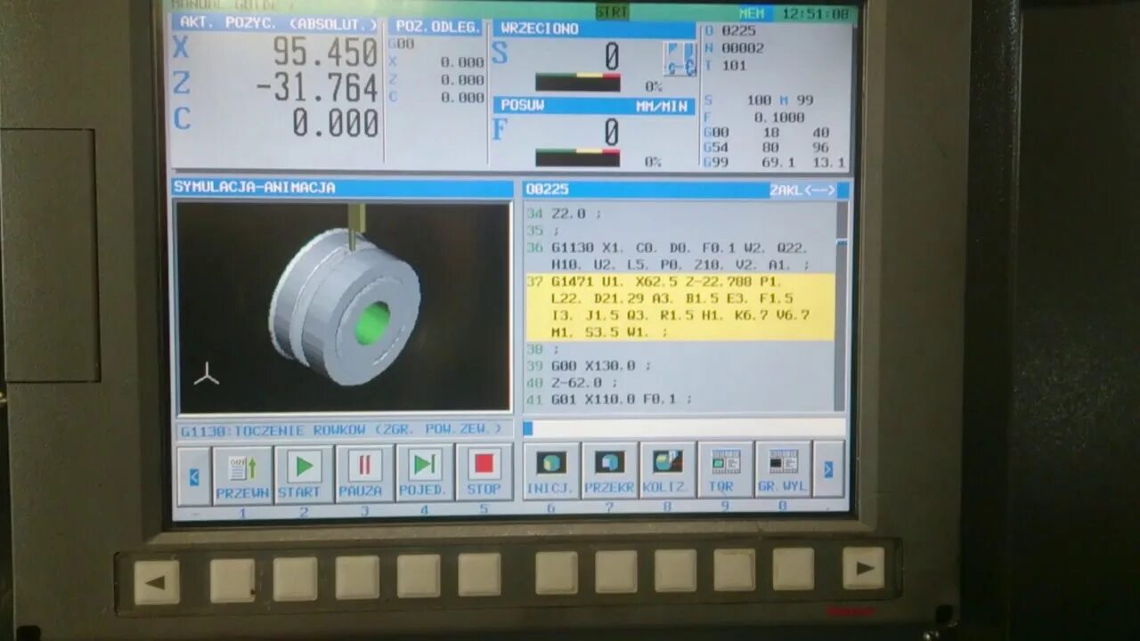Pause the animation using PAUZA
The width and height of the screenshot is (1140, 641).
363,474
